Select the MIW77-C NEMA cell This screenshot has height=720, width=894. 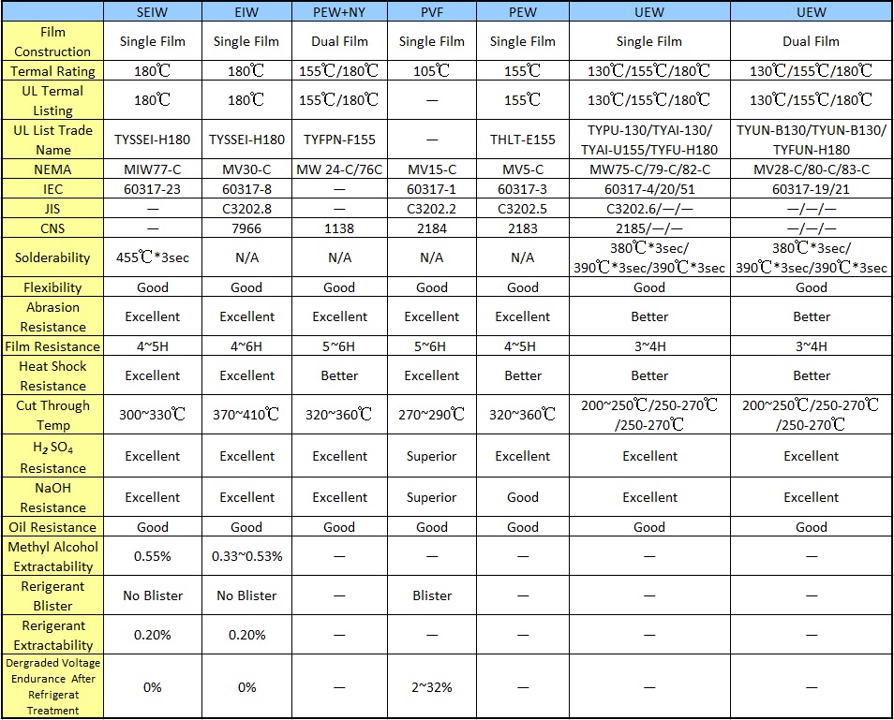pos(152,169)
